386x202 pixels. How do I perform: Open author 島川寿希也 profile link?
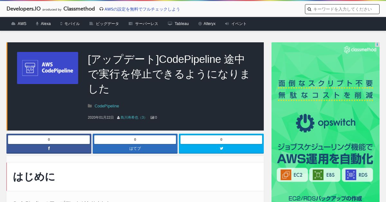click(x=133, y=118)
